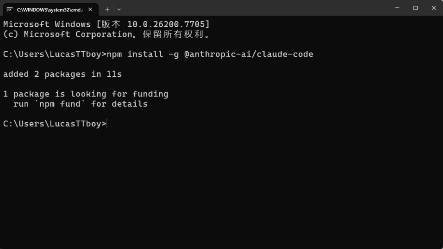Screen dimensions: 443x249
Task: Click the @anthropic-ai/claude-code package name
Action: tap(249, 54)
